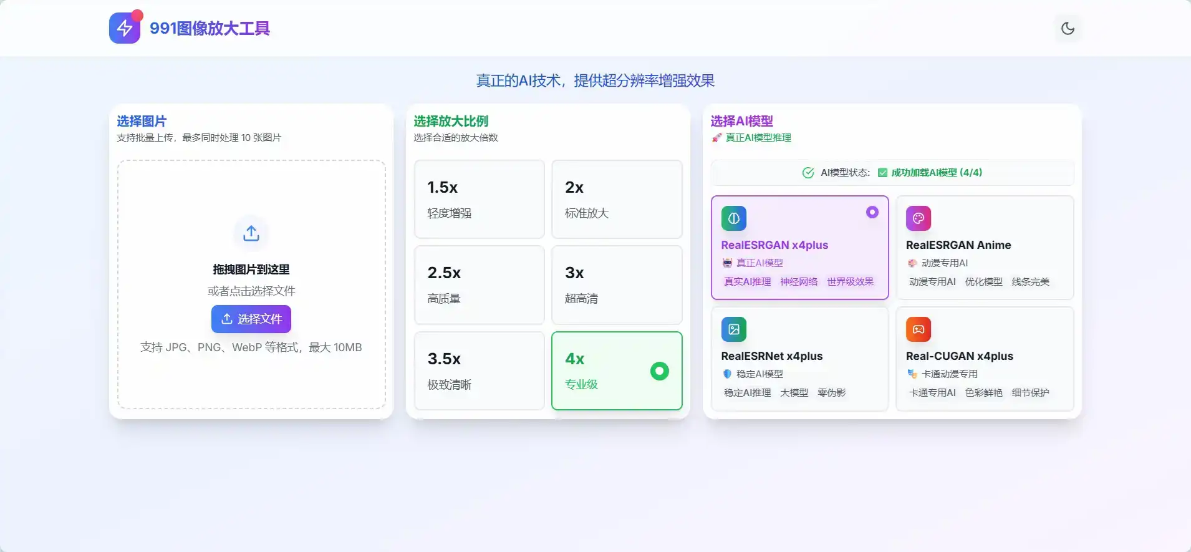Click the 神经网络 tag
Image resolution: width=1191 pixels, height=552 pixels.
799,282
